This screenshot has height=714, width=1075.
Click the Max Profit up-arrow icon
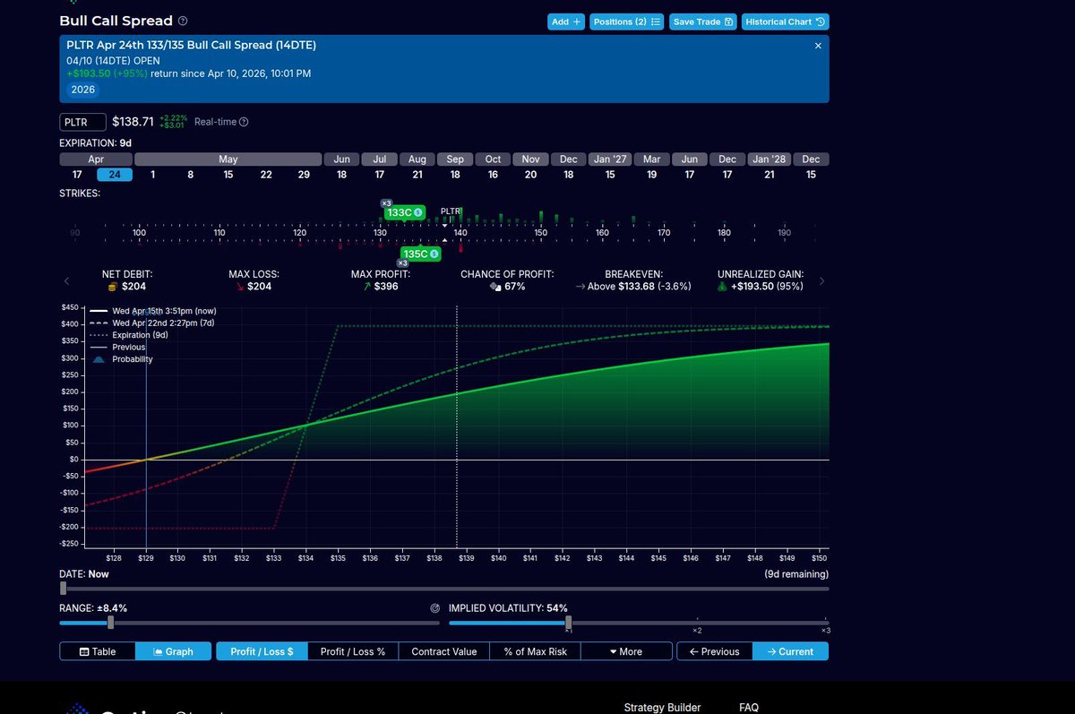[366, 287]
